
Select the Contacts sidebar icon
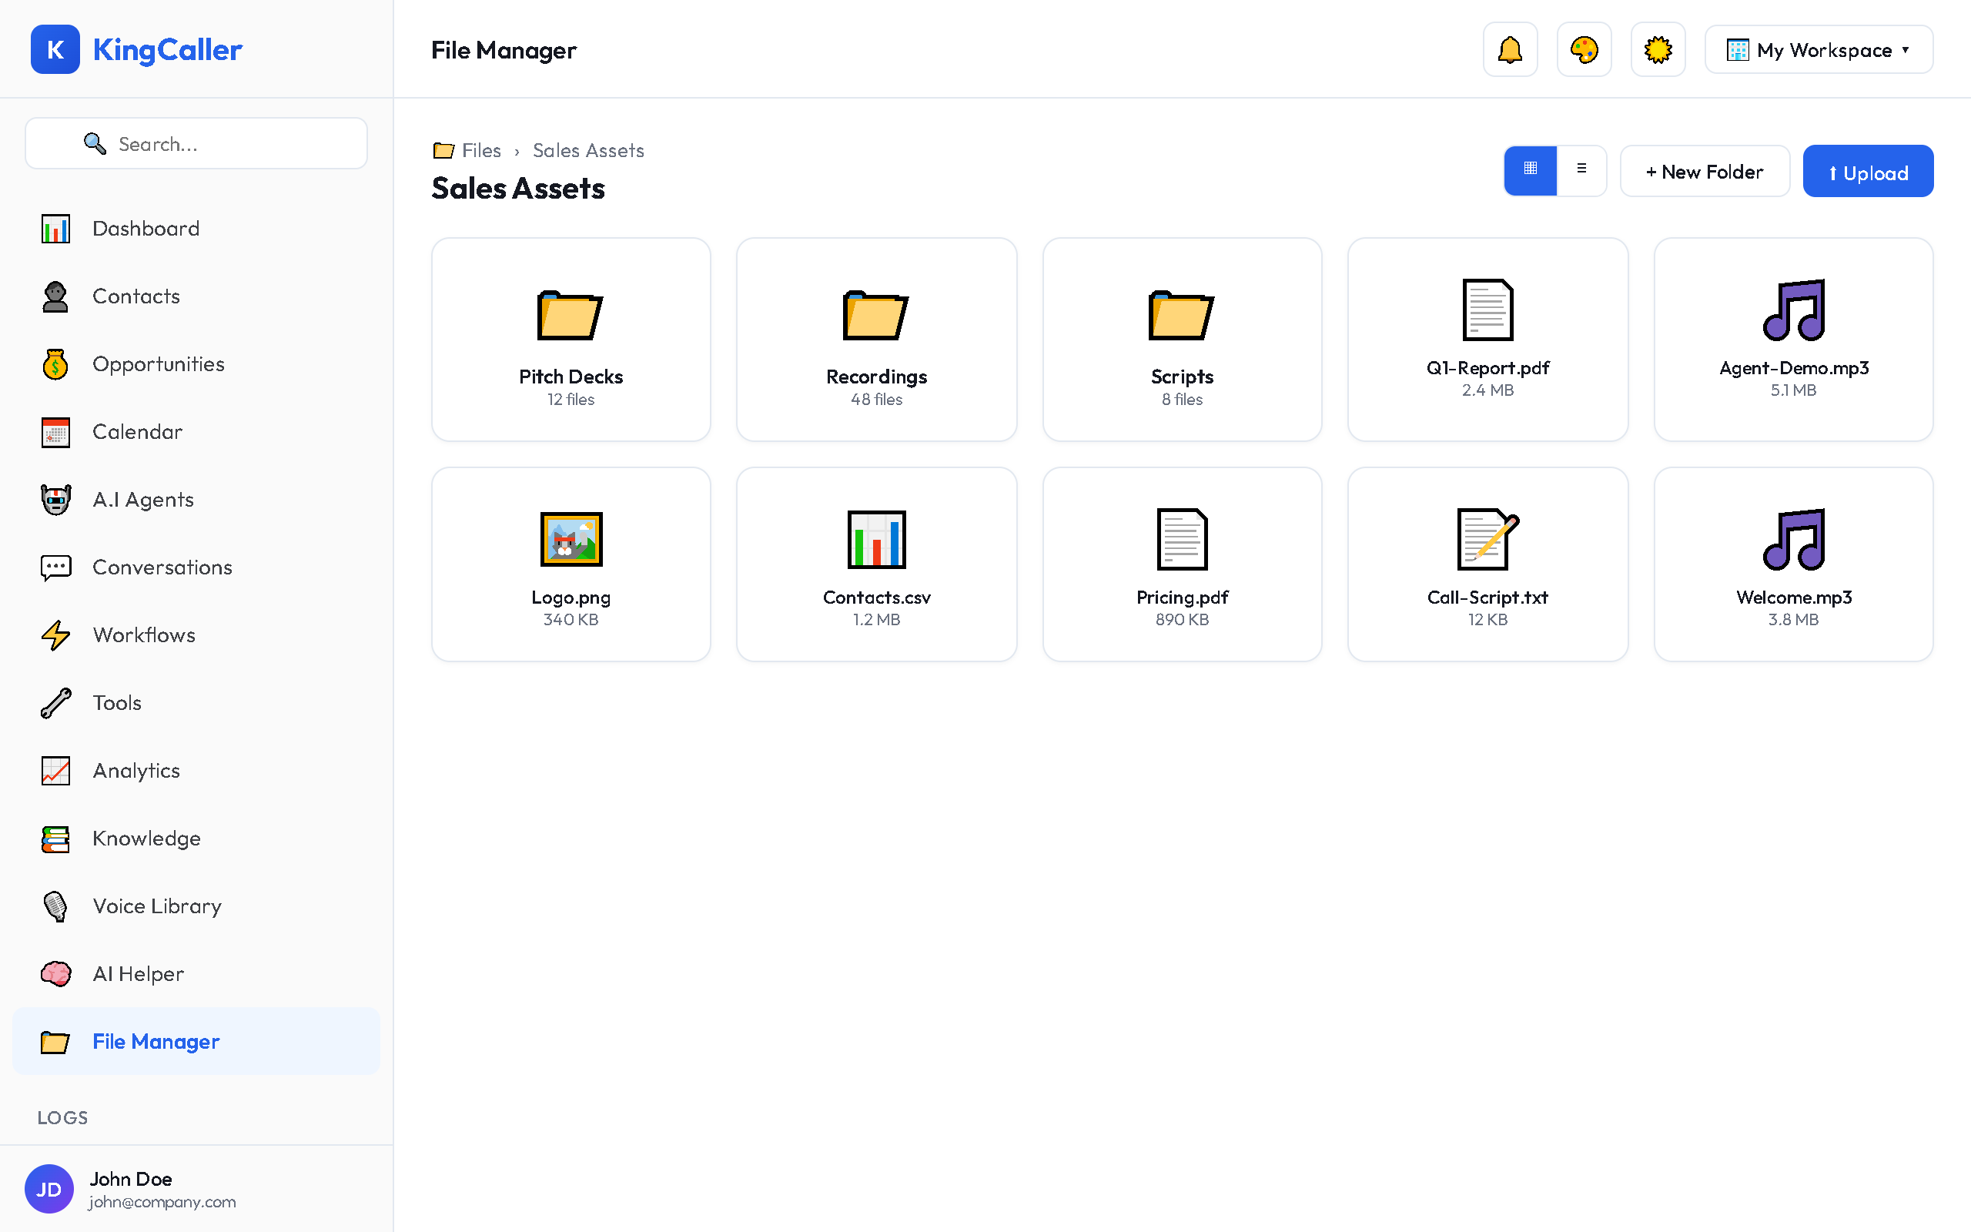click(55, 296)
